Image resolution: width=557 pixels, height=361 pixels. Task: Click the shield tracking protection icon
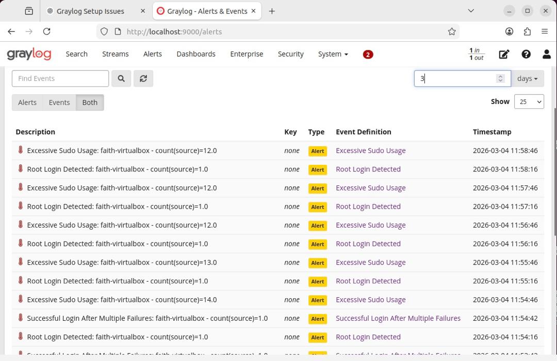104,31
